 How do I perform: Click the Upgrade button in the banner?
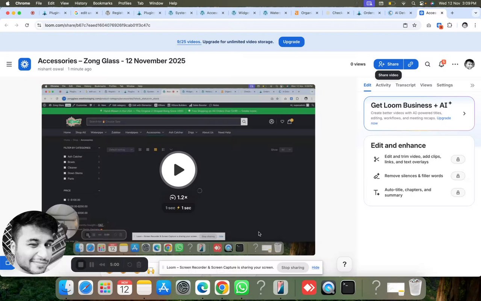[291, 42]
